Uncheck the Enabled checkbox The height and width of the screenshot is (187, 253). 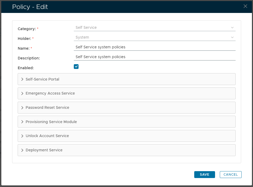76,67
